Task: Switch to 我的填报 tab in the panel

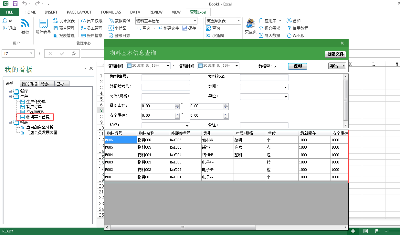Action: tap(29, 84)
